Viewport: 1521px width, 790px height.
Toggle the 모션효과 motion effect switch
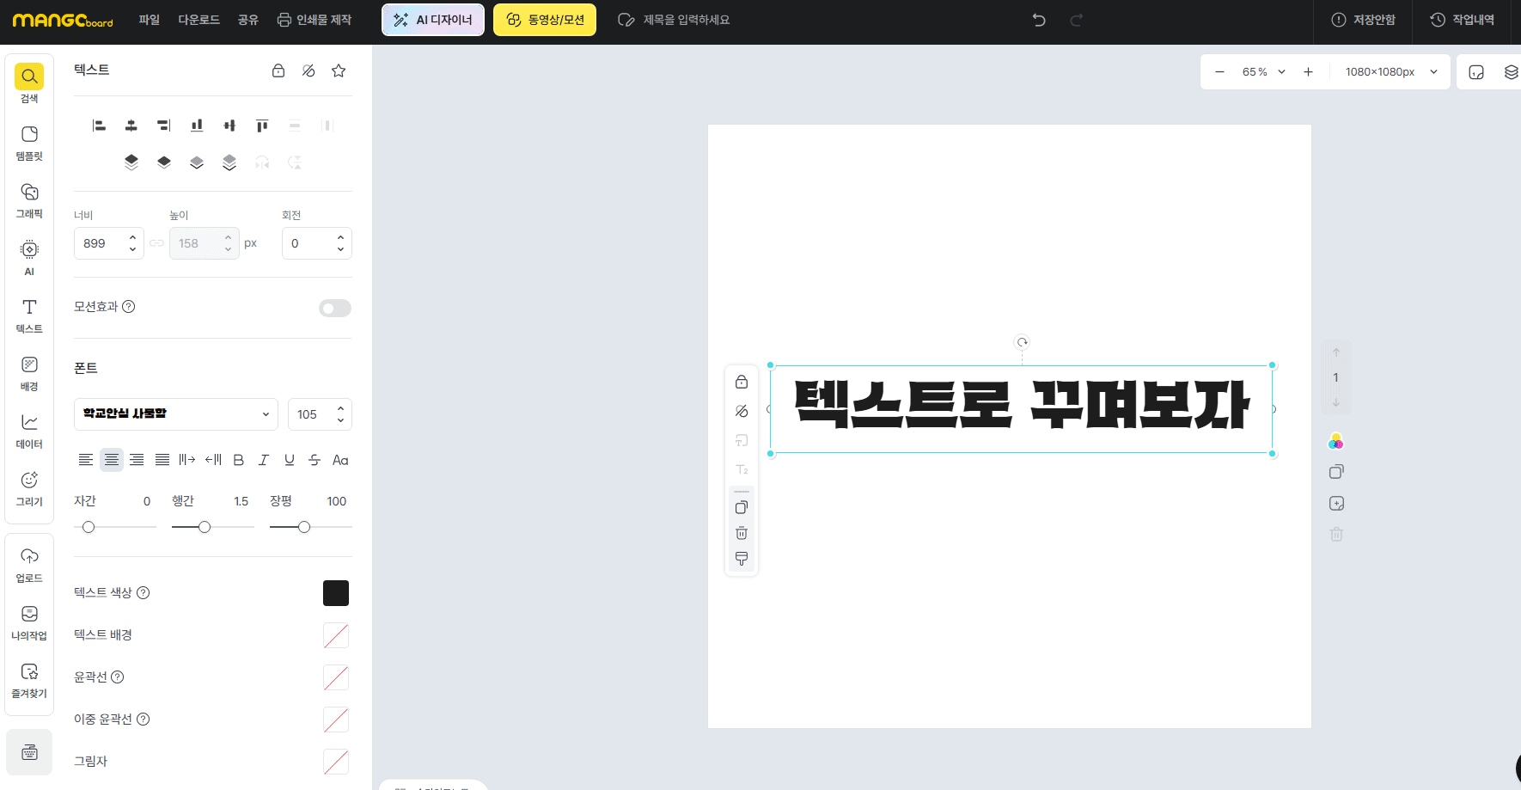click(x=335, y=308)
